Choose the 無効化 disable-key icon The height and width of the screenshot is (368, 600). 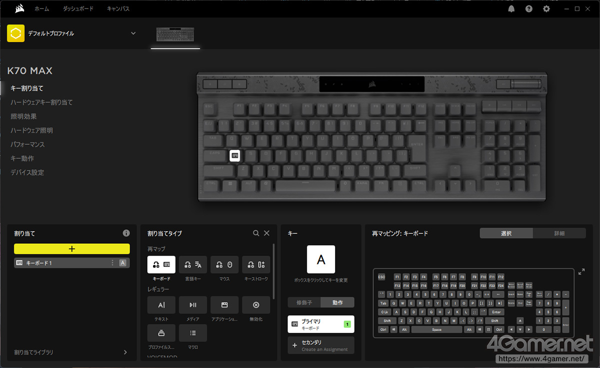pyautogui.click(x=256, y=305)
